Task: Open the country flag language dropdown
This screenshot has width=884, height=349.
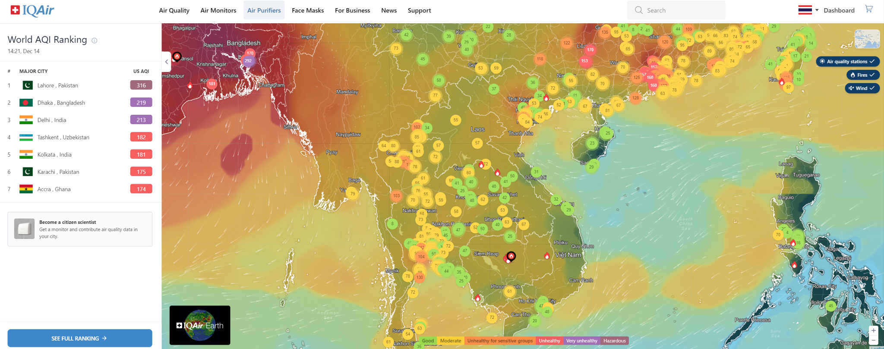Action: 808,10
